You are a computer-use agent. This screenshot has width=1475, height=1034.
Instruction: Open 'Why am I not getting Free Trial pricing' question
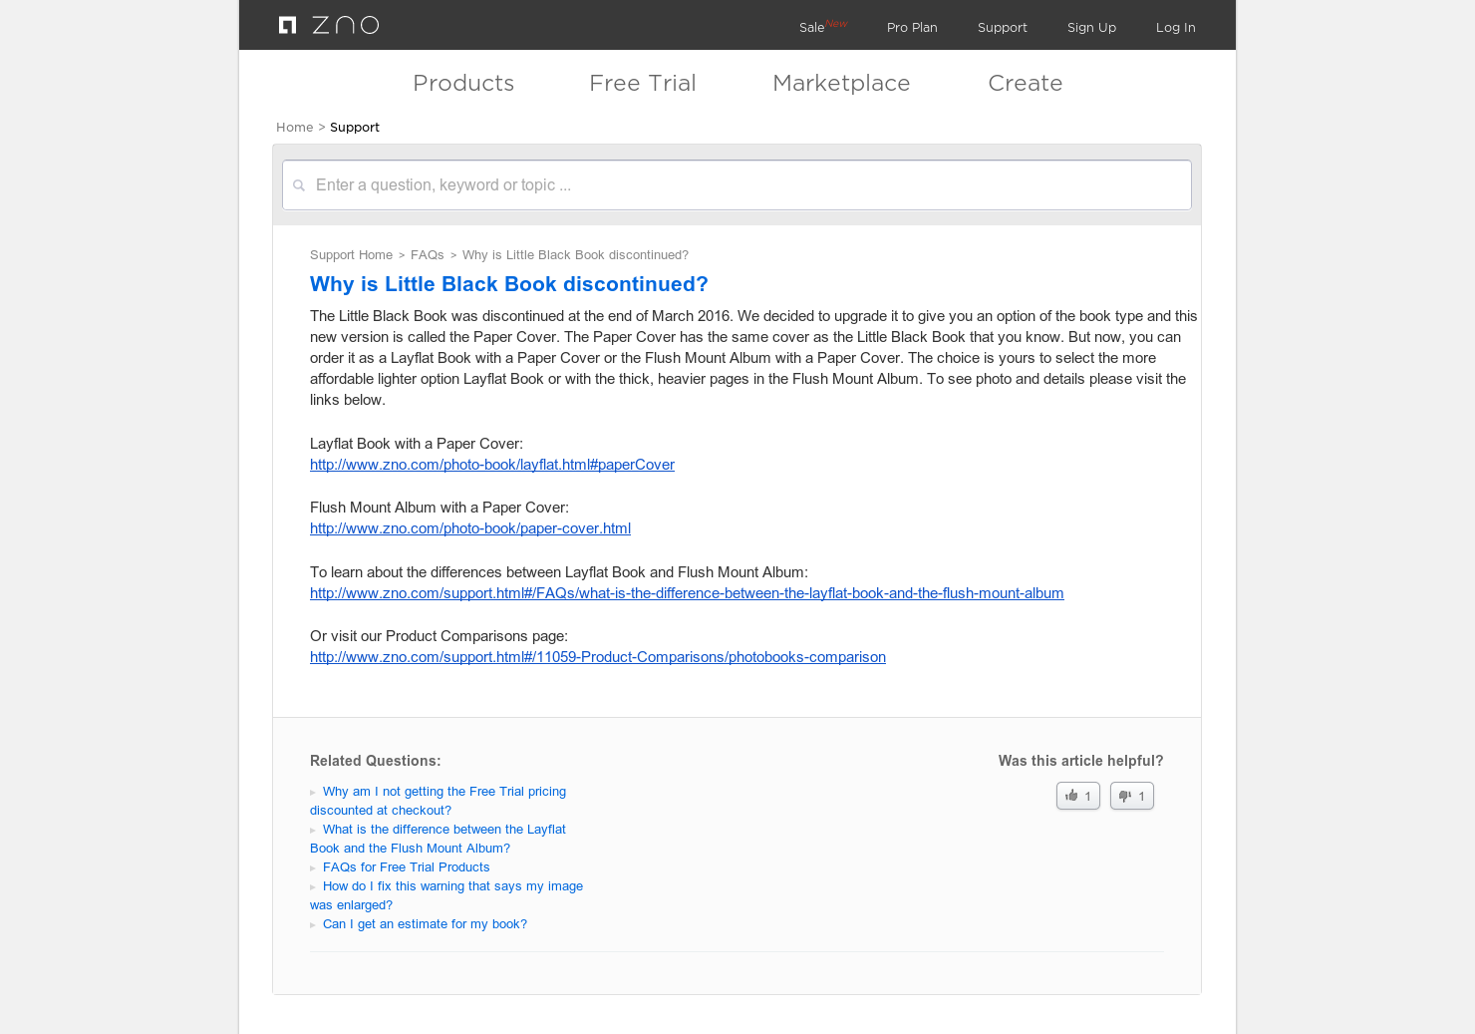(x=439, y=801)
